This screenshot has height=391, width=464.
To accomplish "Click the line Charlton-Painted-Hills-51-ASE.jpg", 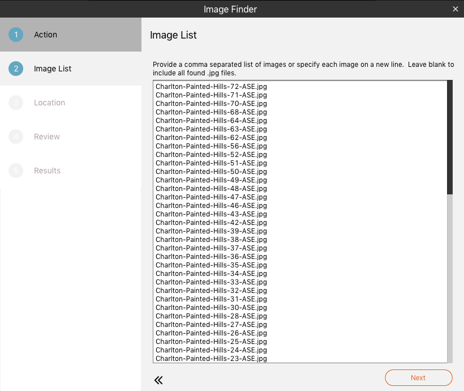I will point(211,163).
